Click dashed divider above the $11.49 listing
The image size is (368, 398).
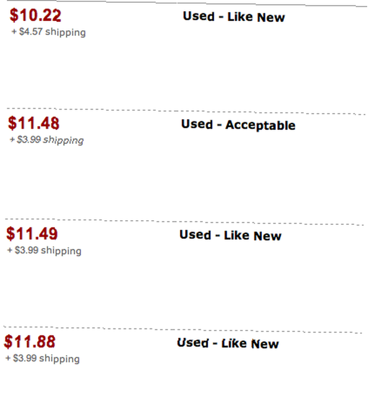[184, 222]
